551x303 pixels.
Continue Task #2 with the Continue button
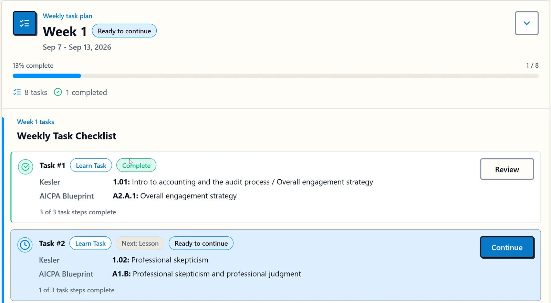[507, 247]
